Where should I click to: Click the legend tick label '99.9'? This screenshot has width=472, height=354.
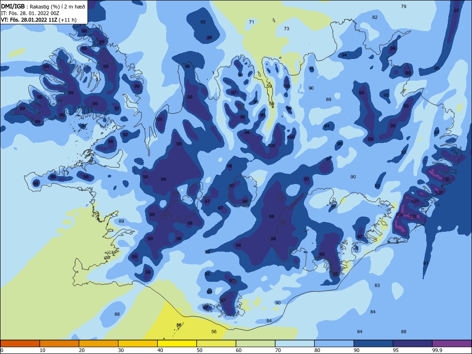(437, 350)
